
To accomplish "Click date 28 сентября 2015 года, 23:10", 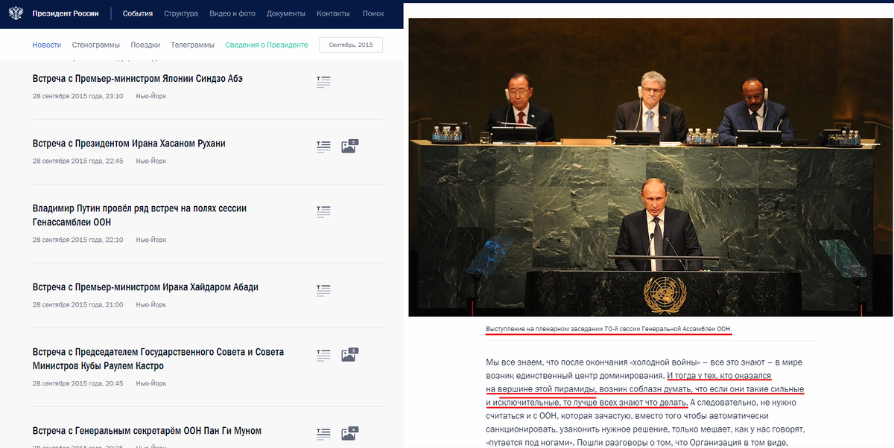I will [77, 96].
